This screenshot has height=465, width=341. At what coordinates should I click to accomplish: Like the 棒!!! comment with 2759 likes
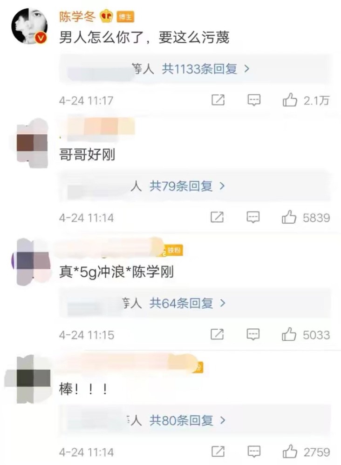click(x=290, y=452)
